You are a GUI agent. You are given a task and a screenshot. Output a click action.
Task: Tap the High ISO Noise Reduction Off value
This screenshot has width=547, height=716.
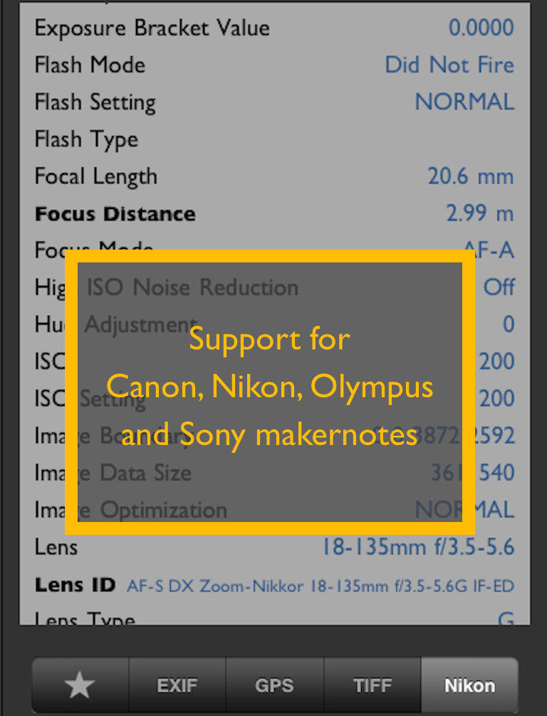[x=499, y=287]
